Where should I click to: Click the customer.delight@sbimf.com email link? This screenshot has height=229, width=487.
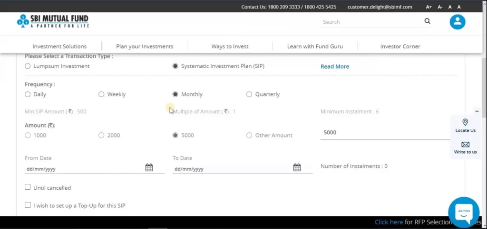click(380, 7)
